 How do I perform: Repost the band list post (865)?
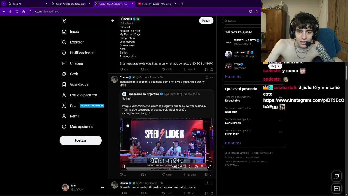[145, 69]
